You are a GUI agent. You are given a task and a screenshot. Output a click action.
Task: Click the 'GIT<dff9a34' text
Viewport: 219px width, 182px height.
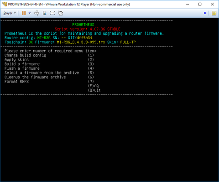(x=80, y=38)
